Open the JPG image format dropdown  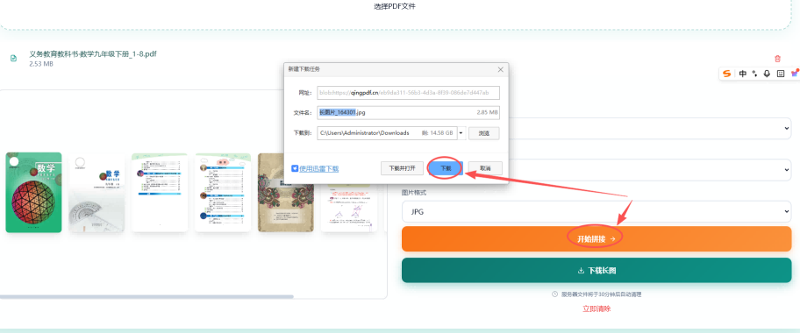[x=596, y=212]
